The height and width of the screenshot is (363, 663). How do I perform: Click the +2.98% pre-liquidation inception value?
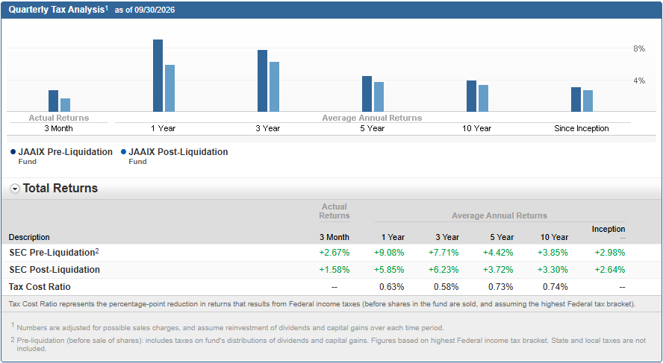pos(610,253)
